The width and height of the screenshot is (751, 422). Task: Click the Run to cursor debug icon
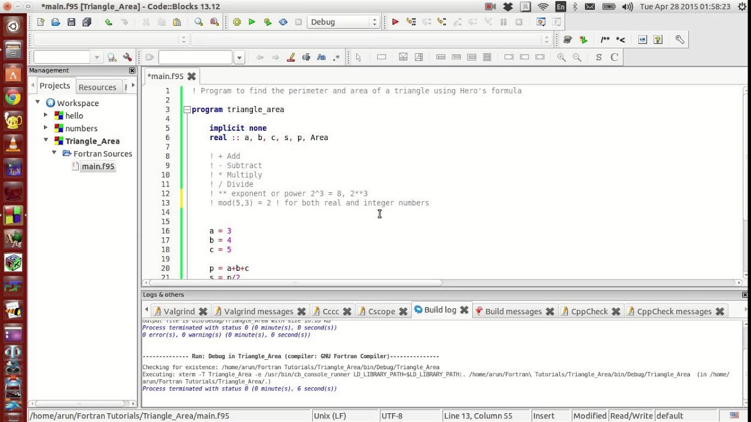411,22
